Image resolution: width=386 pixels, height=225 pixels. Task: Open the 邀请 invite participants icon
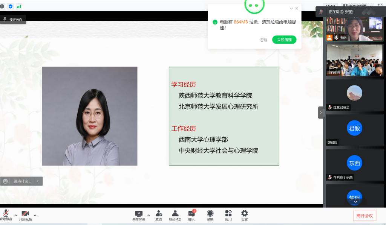(159, 213)
